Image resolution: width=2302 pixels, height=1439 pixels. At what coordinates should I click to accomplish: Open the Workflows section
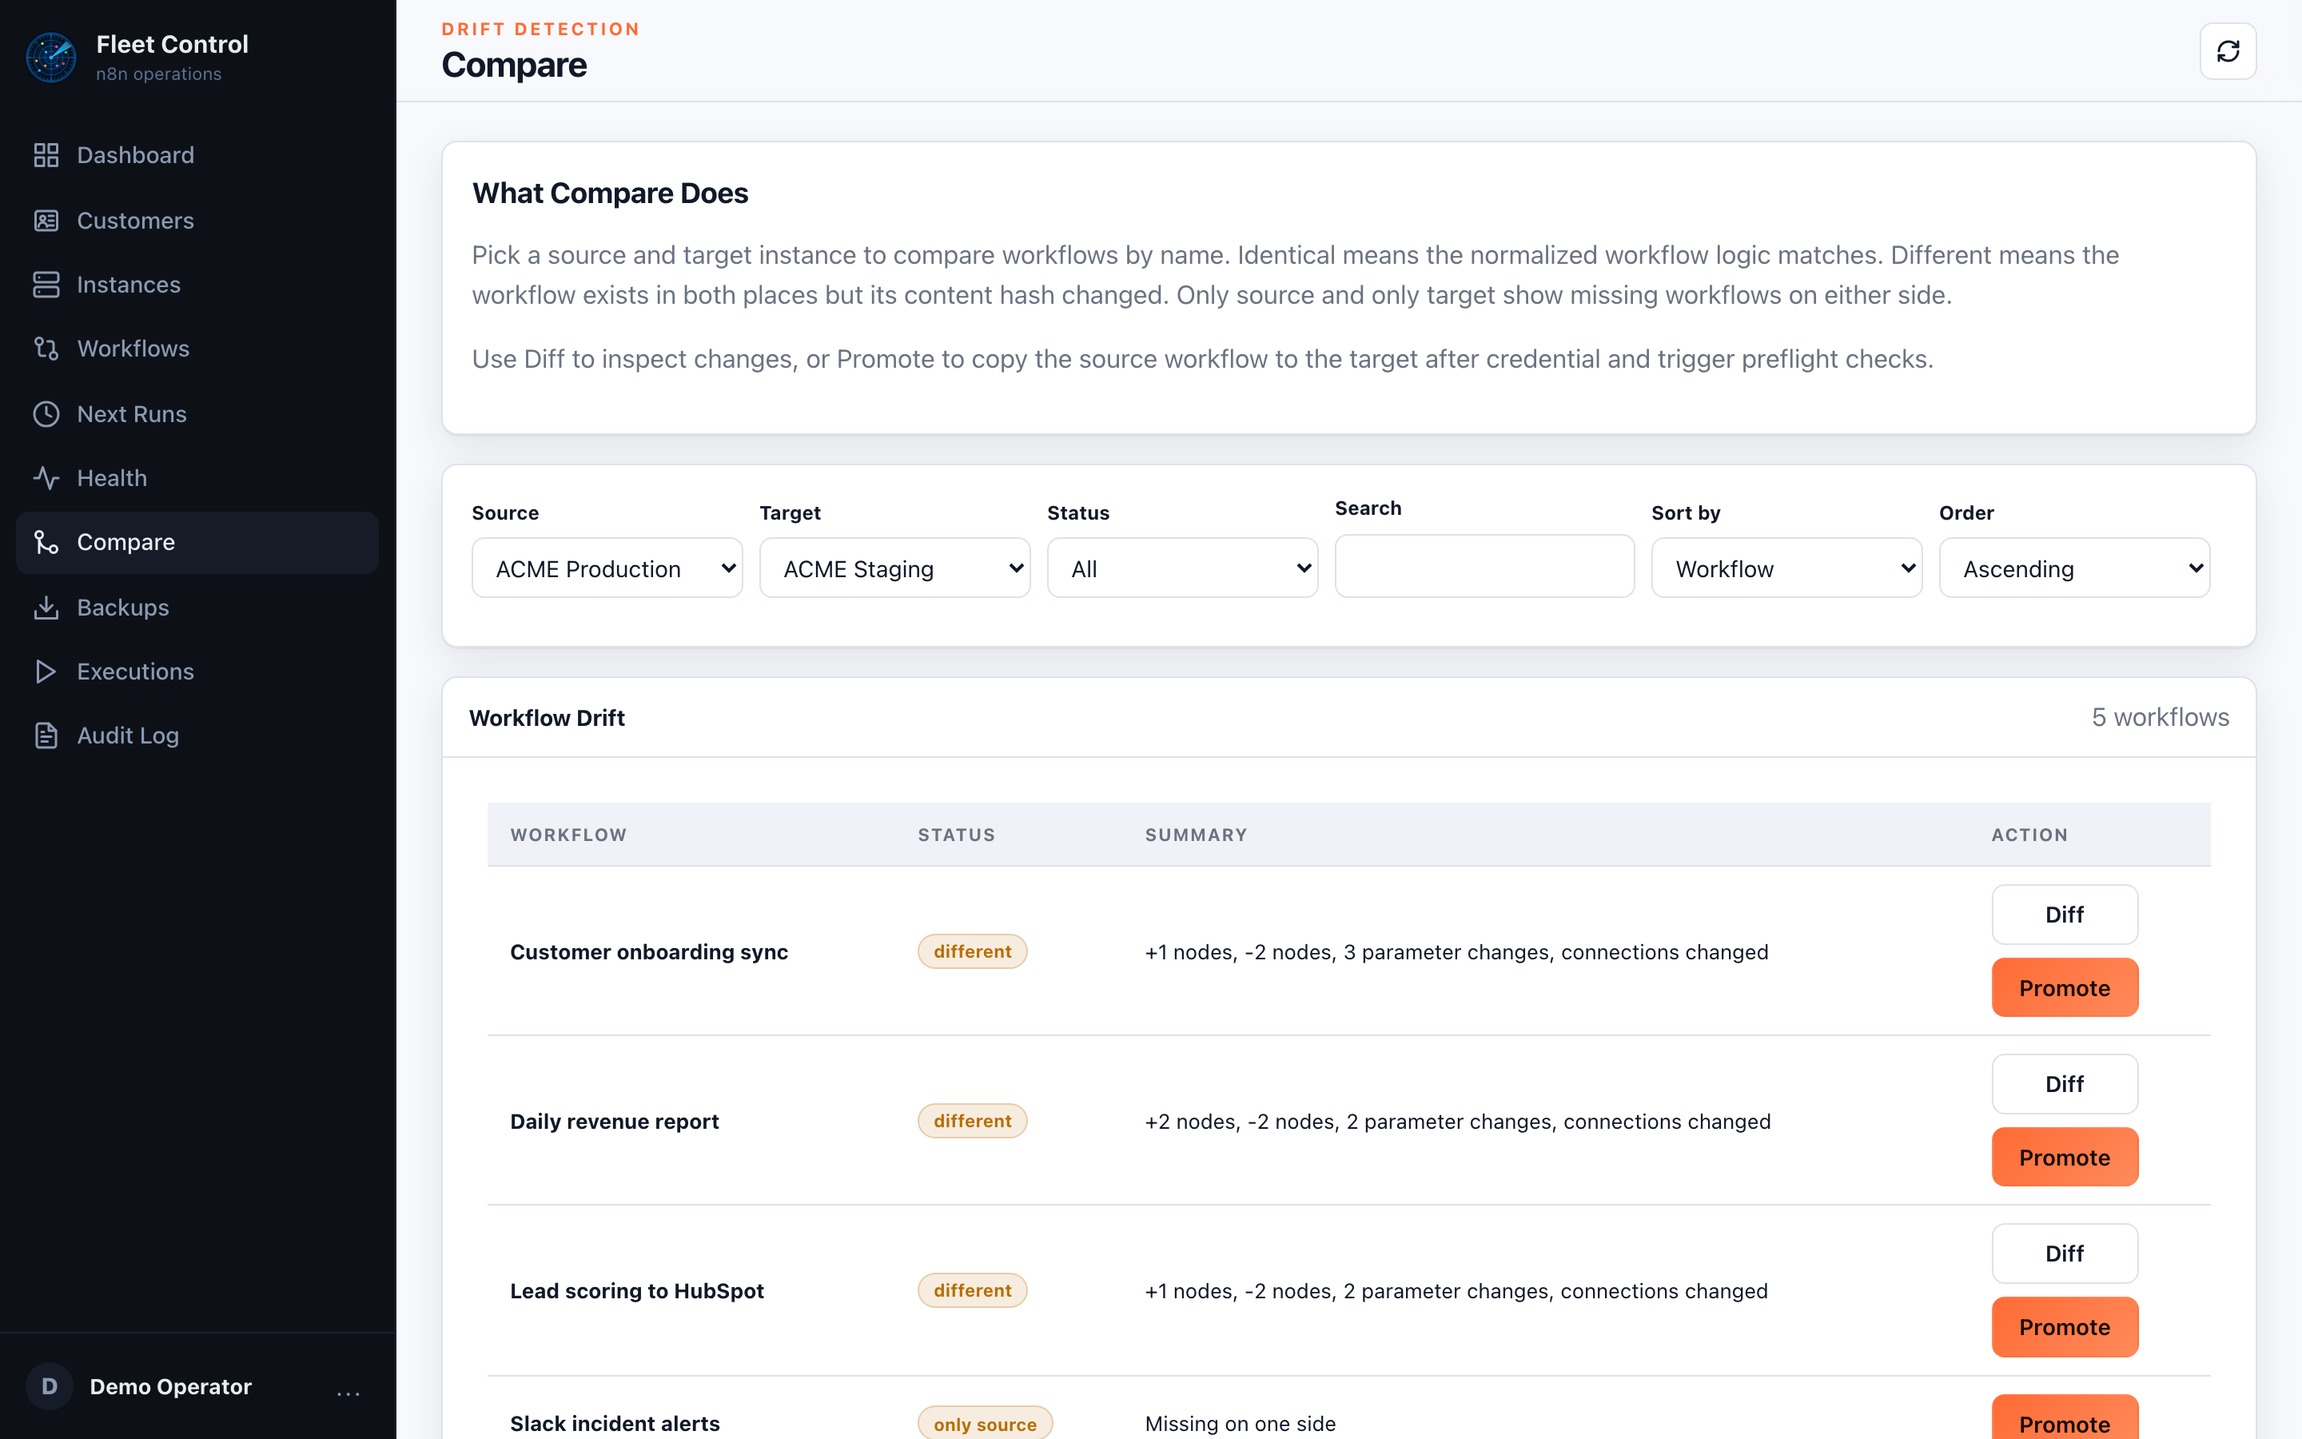pos(197,349)
